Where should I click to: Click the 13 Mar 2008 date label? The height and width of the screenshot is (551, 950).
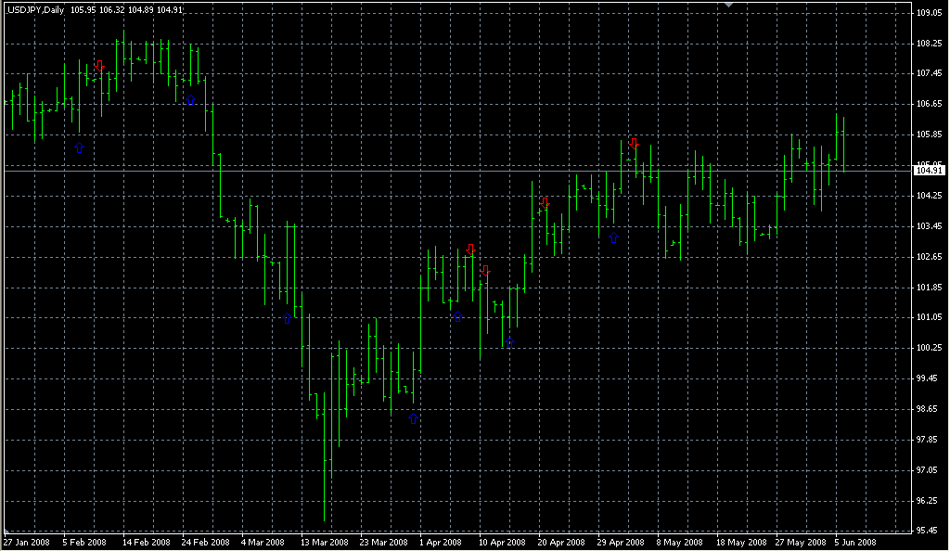(x=325, y=542)
